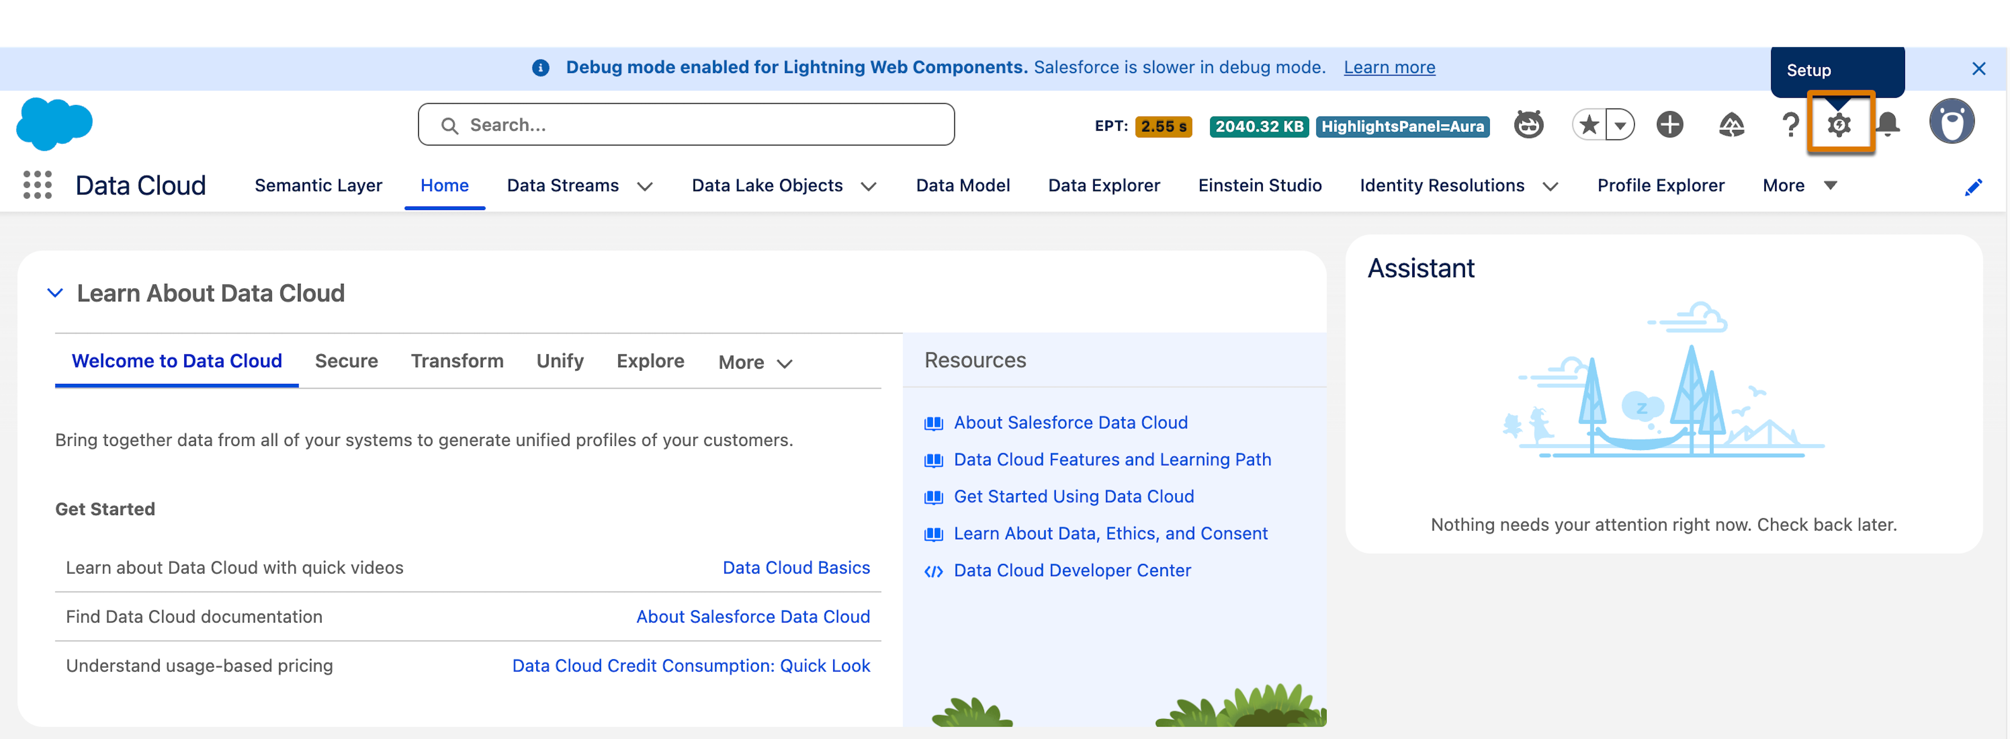Click the Salesforce cloud logo
The width and height of the screenshot is (2010, 739).
pos(55,123)
